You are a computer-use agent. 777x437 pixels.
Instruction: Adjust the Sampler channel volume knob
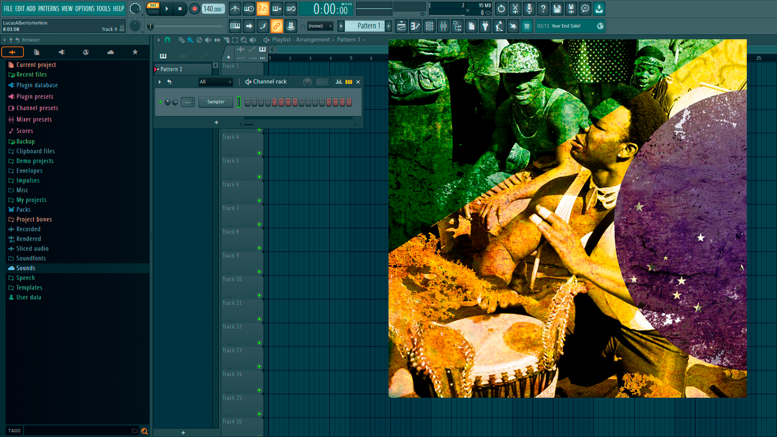coord(175,102)
